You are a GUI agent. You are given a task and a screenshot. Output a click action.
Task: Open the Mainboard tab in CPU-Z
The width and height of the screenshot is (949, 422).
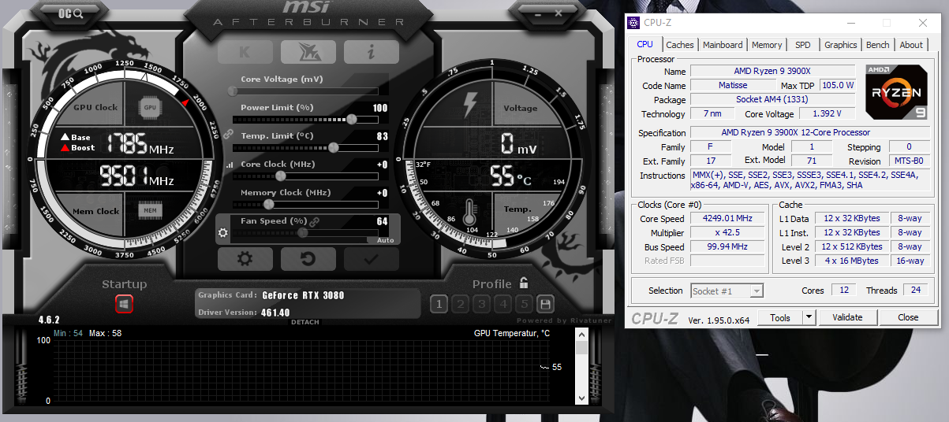pyautogui.click(x=723, y=45)
